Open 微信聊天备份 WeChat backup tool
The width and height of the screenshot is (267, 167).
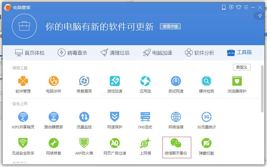pyautogui.click(x=177, y=147)
